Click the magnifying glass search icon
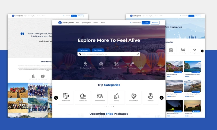 coord(138,54)
